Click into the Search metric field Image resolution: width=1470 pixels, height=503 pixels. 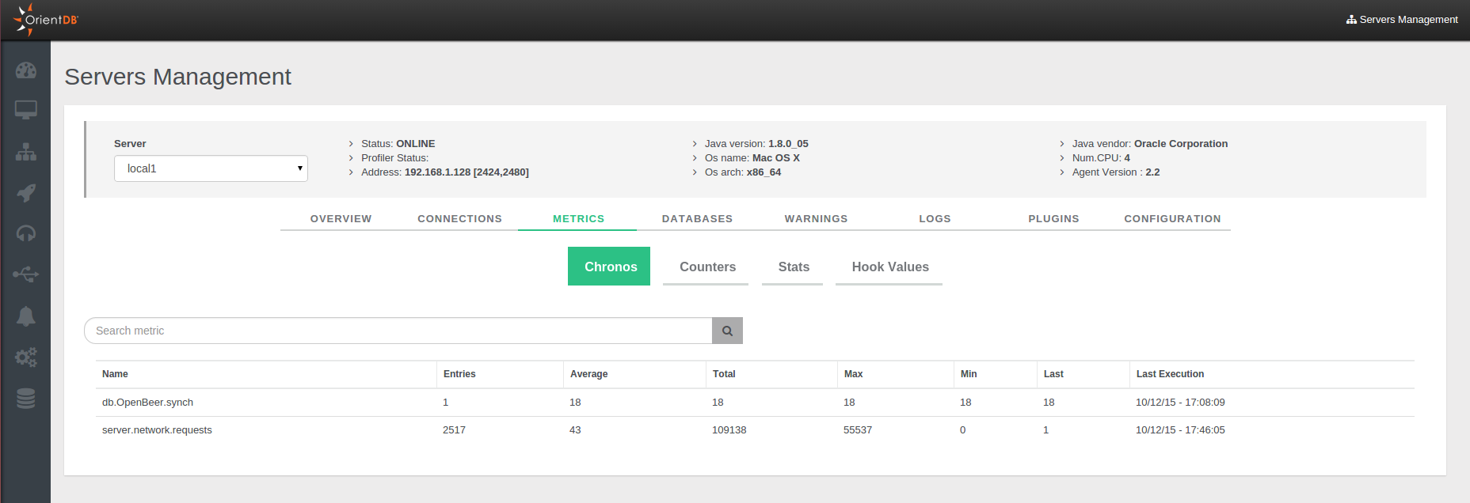point(398,331)
